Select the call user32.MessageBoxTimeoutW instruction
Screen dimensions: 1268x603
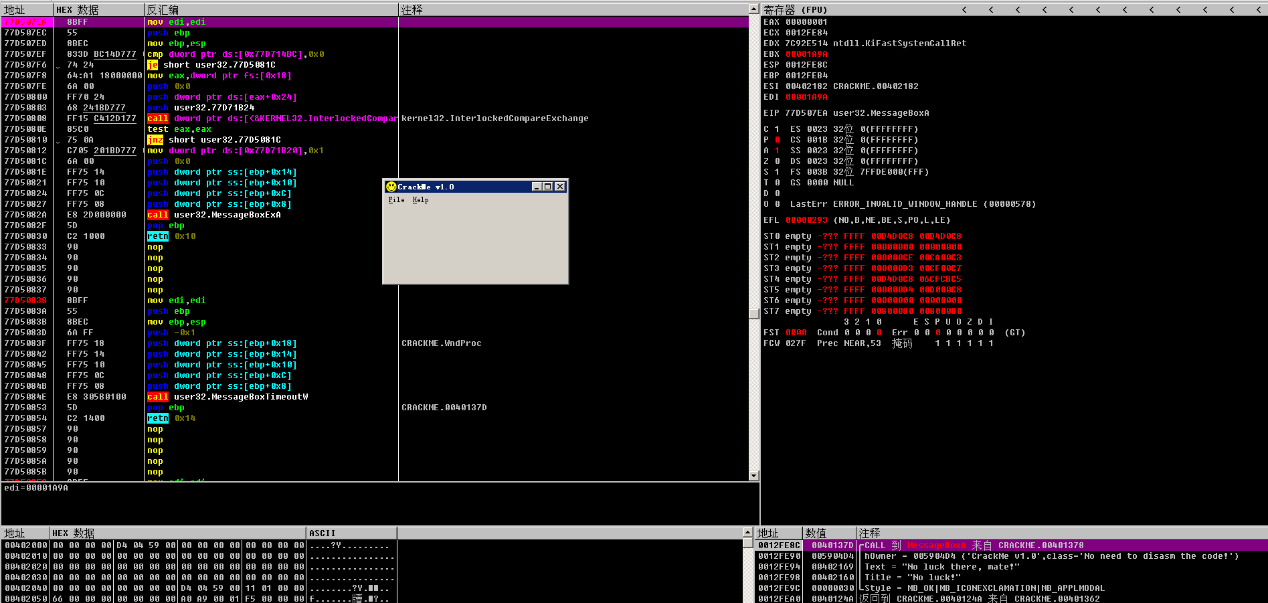(x=228, y=397)
